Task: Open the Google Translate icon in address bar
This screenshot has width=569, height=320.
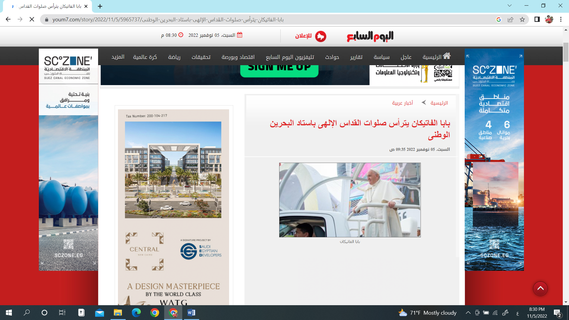Action: (498, 20)
